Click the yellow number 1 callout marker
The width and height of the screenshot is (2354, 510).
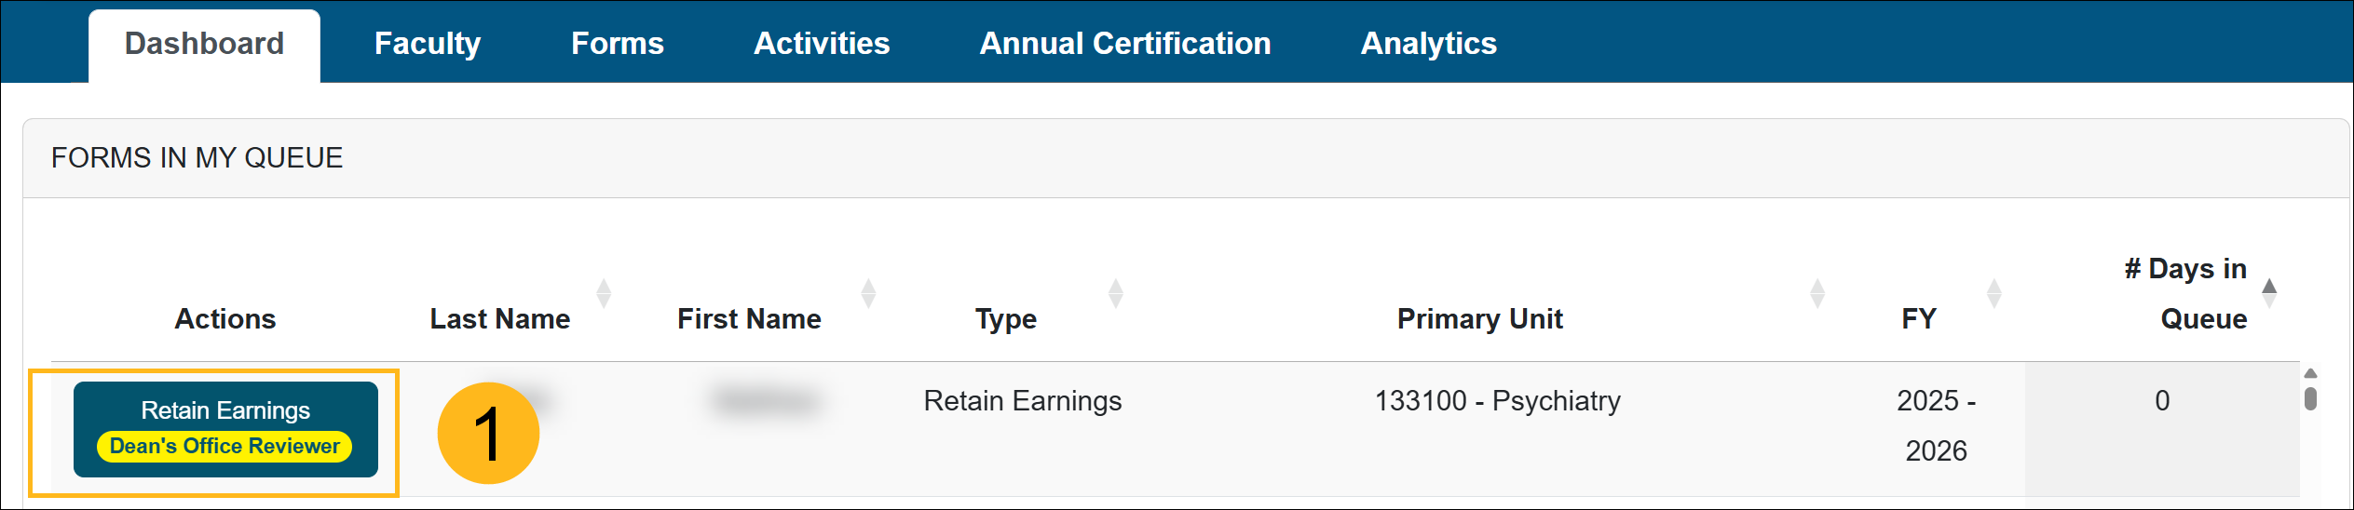click(488, 434)
